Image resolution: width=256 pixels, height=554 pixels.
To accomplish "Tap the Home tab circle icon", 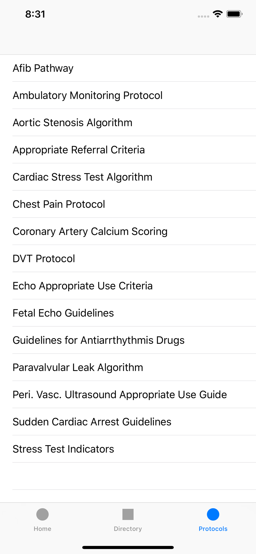I will click(42, 514).
